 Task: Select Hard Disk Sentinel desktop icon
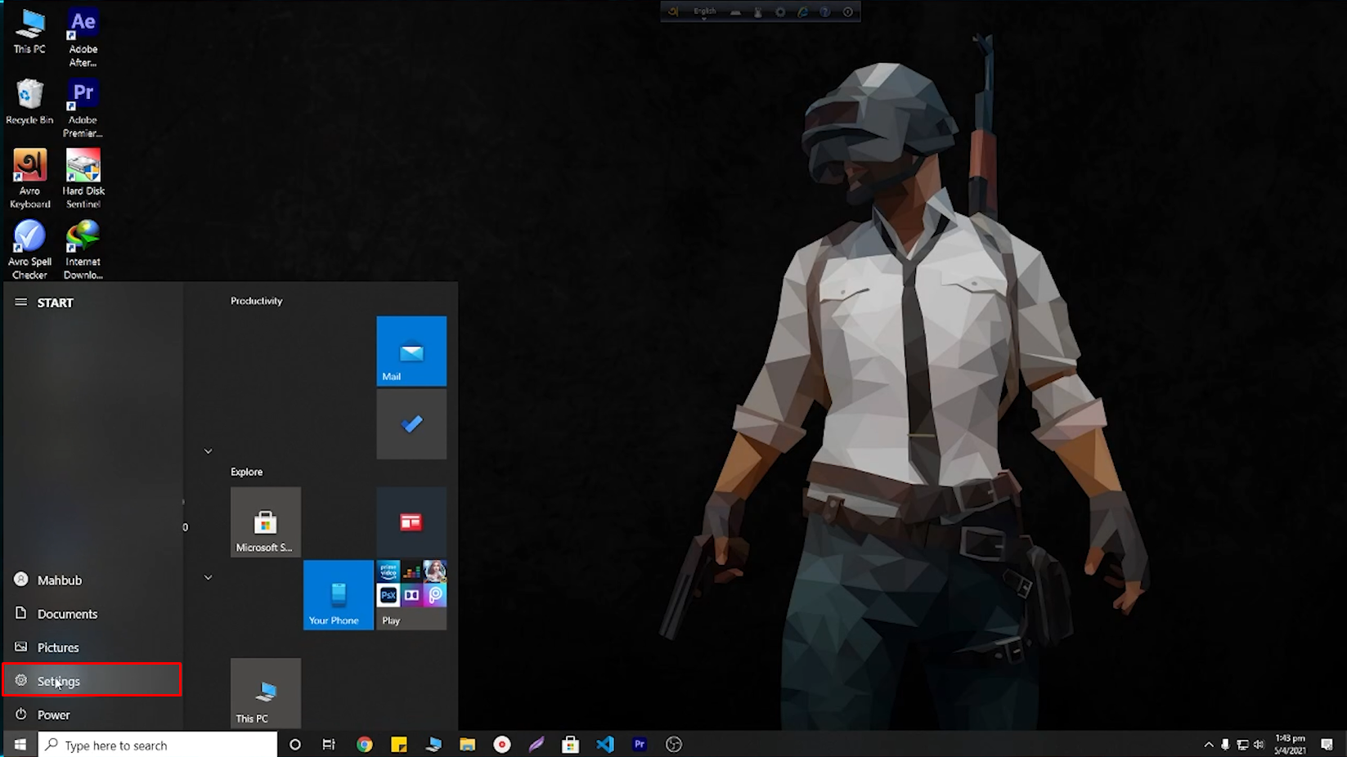tap(83, 178)
